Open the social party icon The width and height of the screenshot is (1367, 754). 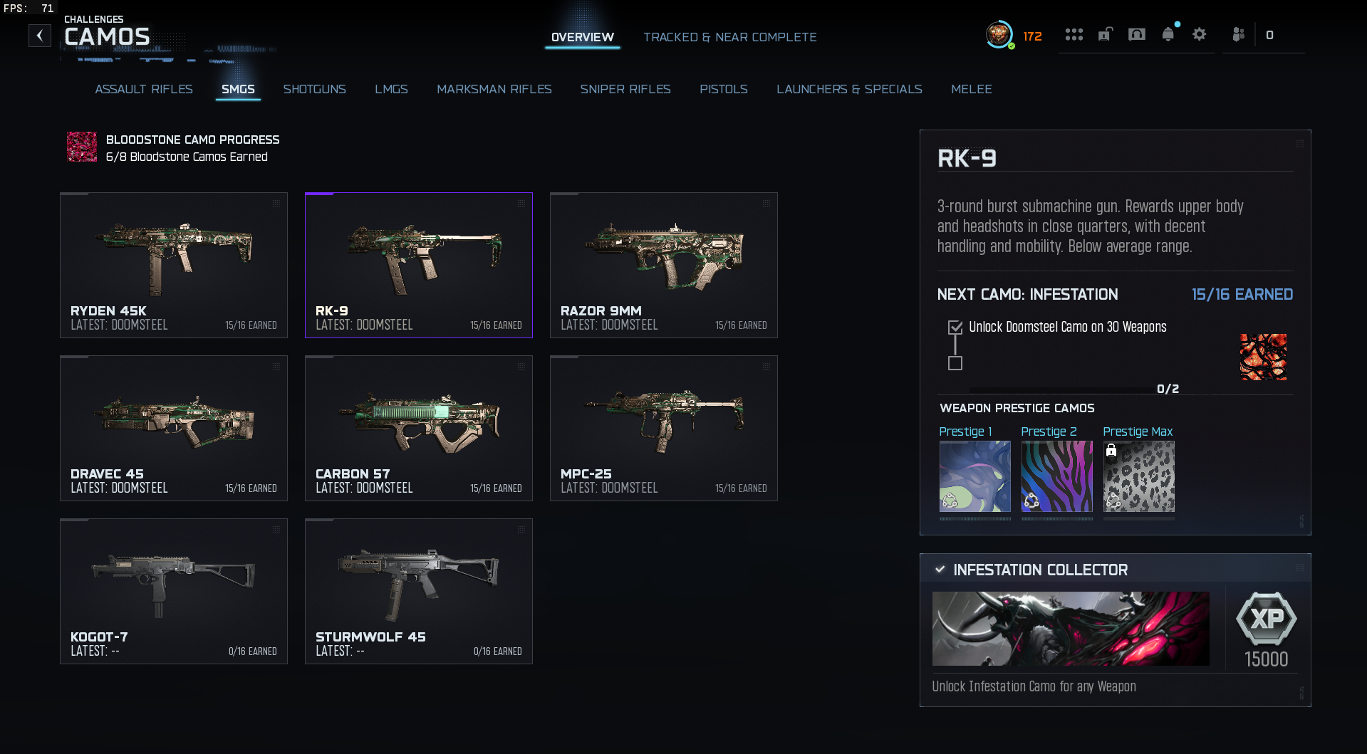(1238, 34)
